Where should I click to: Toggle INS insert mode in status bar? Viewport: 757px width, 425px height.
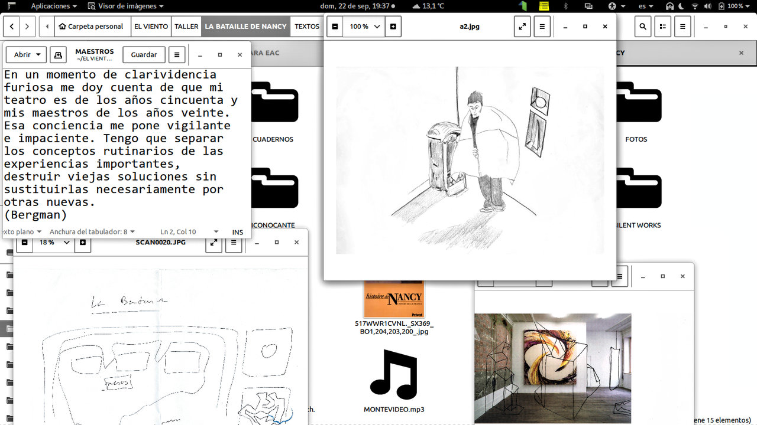pyautogui.click(x=237, y=232)
